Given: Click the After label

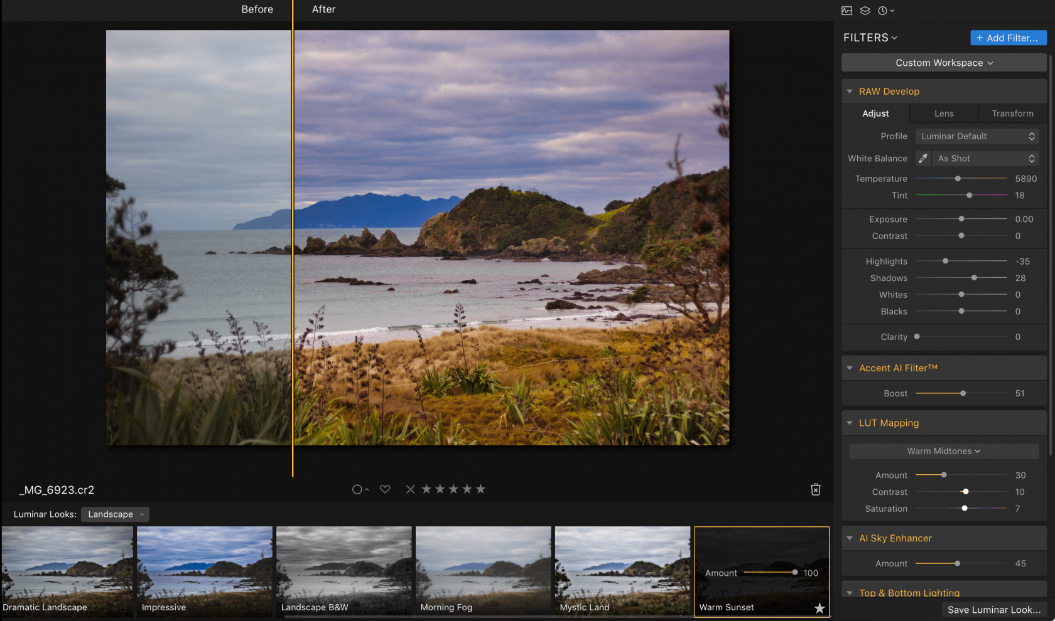Looking at the screenshot, I should pyautogui.click(x=324, y=9).
